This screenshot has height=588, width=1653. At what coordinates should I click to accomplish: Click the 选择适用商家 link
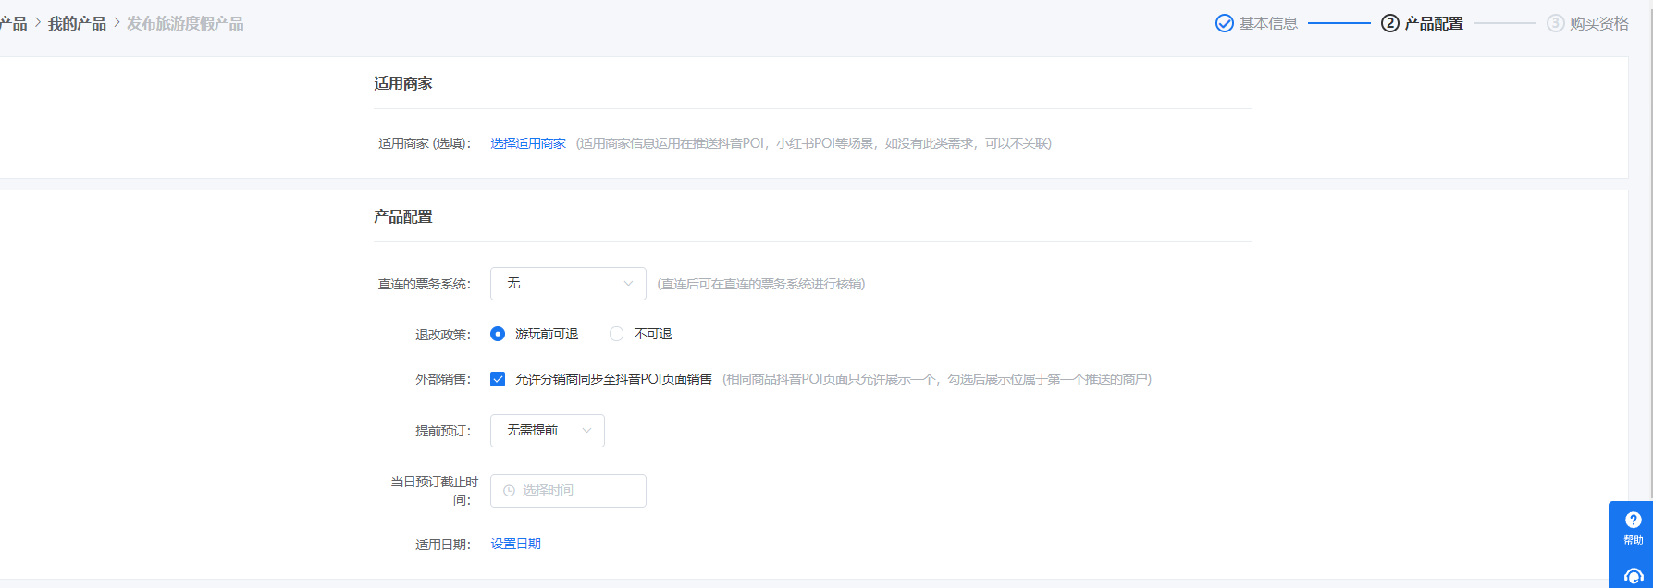click(527, 143)
